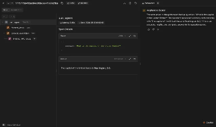Expand the Output panel to fullscreen
The image size is (216, 127).
130,59
